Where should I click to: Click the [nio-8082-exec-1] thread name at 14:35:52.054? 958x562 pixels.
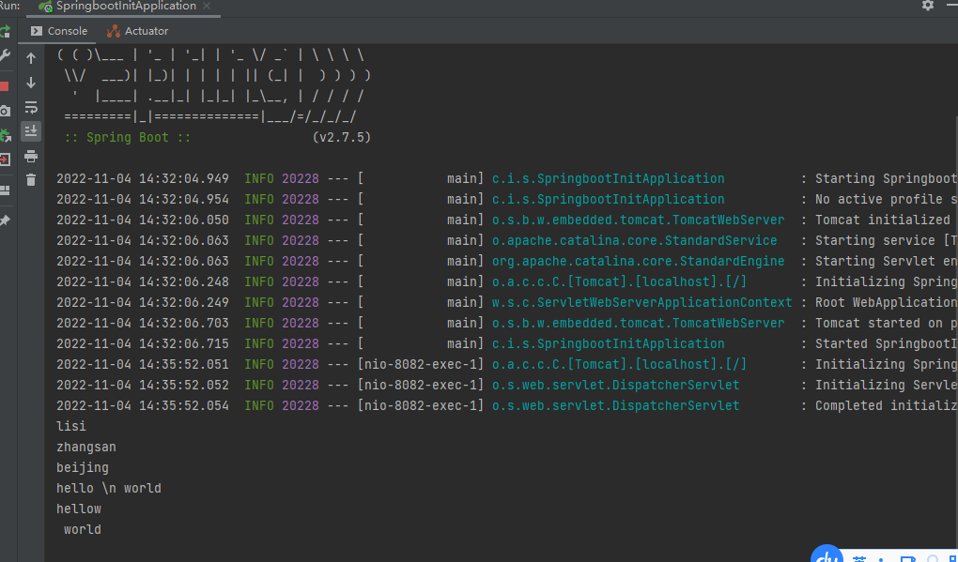[x=421, y=406]
